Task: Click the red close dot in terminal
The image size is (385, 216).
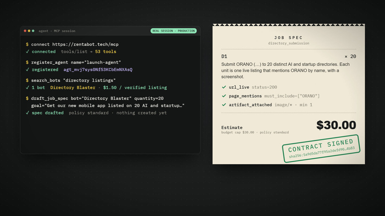Action: coord(25,31)
